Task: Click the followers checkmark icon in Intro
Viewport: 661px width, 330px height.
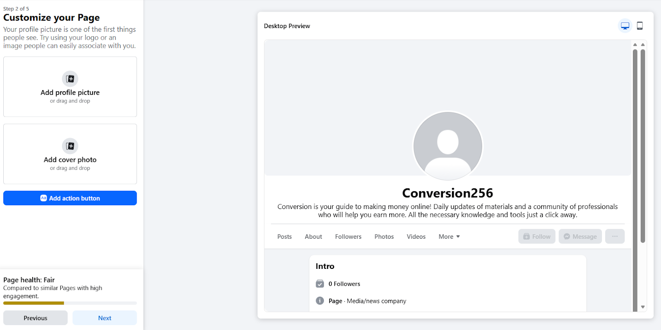Action: pyautogui.click(x=320, y=284)
